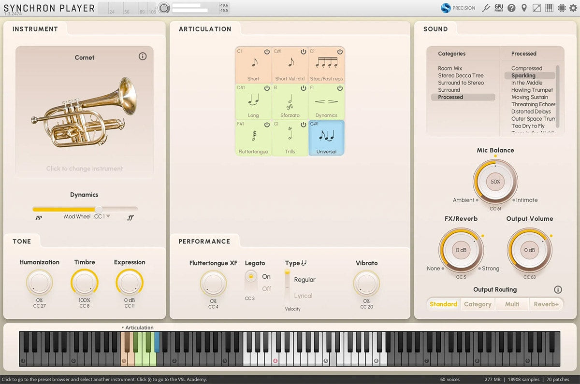Choose the Moving Sustain preset

(530, 97)
